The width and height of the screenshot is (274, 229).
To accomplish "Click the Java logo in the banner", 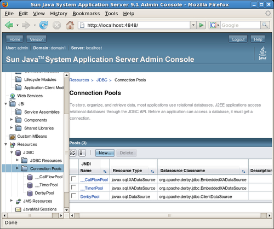I will point(262,53).
